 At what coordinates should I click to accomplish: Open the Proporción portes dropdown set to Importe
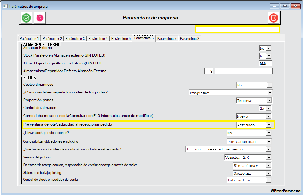point(270,101)
